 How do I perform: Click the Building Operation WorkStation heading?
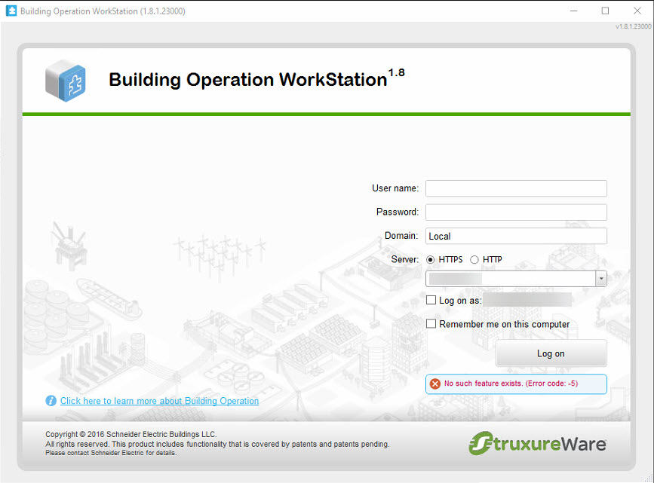click(257, 79)
